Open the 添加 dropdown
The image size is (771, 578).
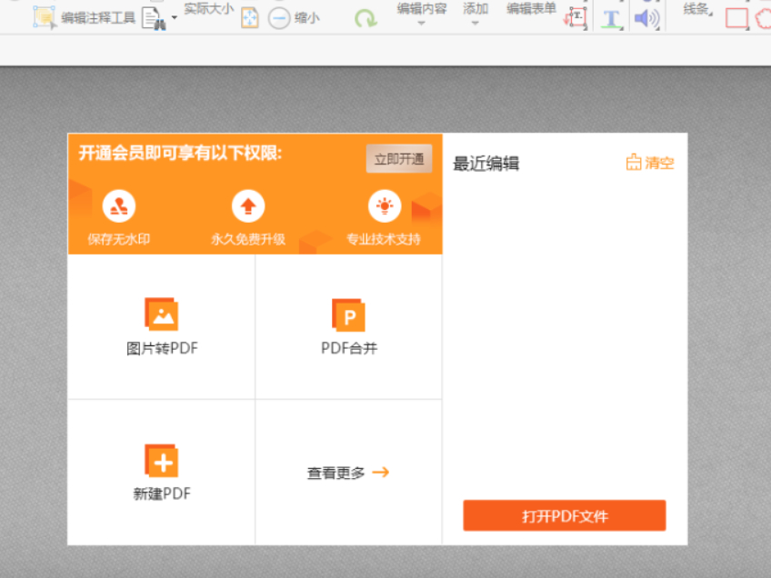[x=475, y=14]
